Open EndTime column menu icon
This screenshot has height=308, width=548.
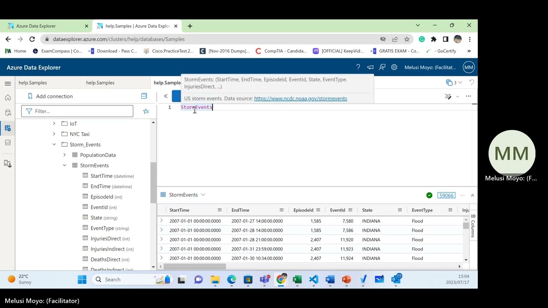281,210
